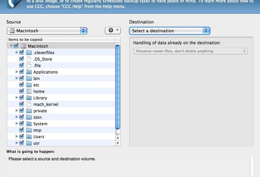
Task: Click the private folder icon
Action: tap(29, 111)
